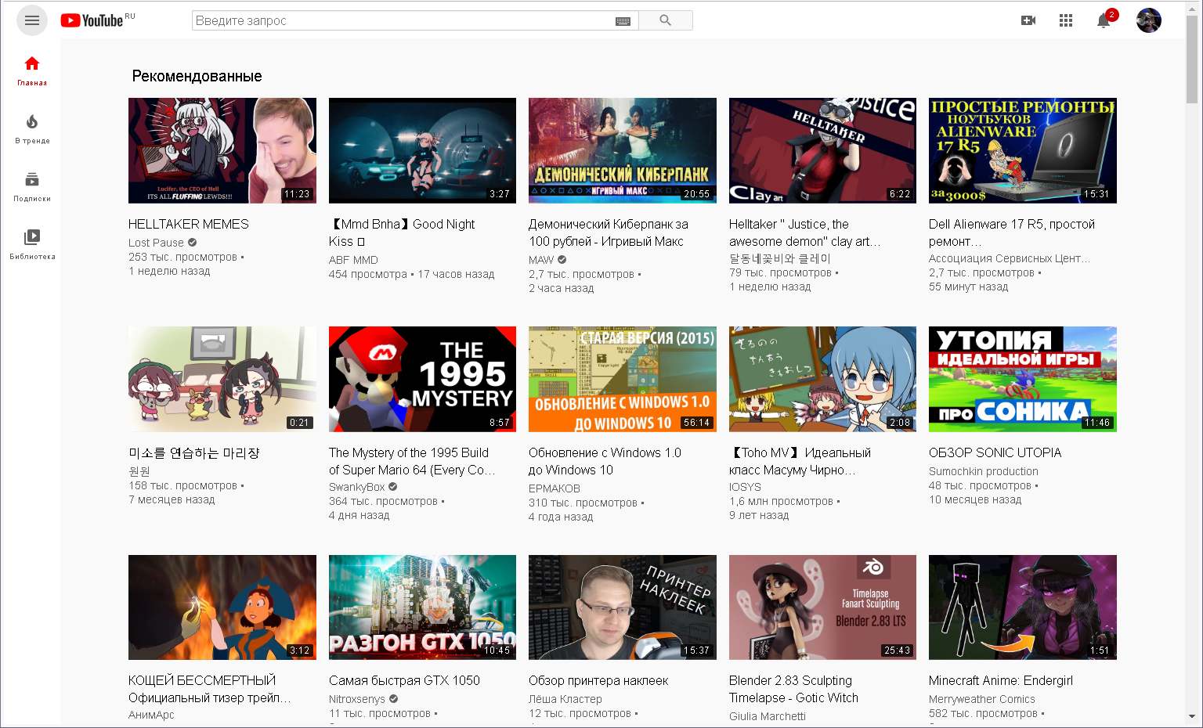The image size is (1203, 728).
Task: Click the HELLTAKER MEMES title
Action: click(188, 224)
